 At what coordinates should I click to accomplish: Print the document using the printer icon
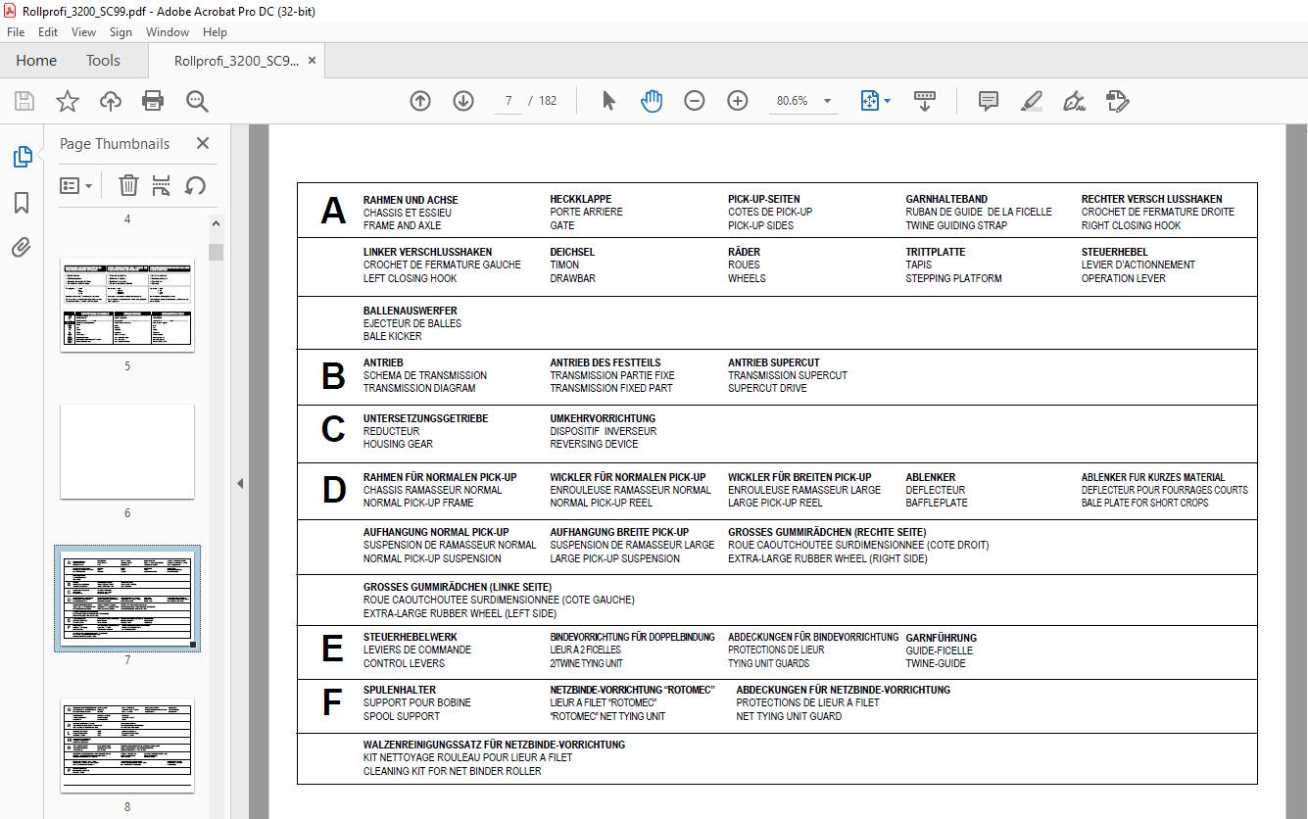(x=153, y=101)
